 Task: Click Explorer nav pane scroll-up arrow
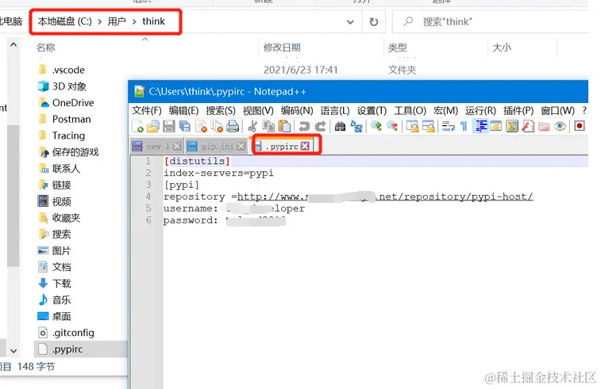[x=13, y=44]
